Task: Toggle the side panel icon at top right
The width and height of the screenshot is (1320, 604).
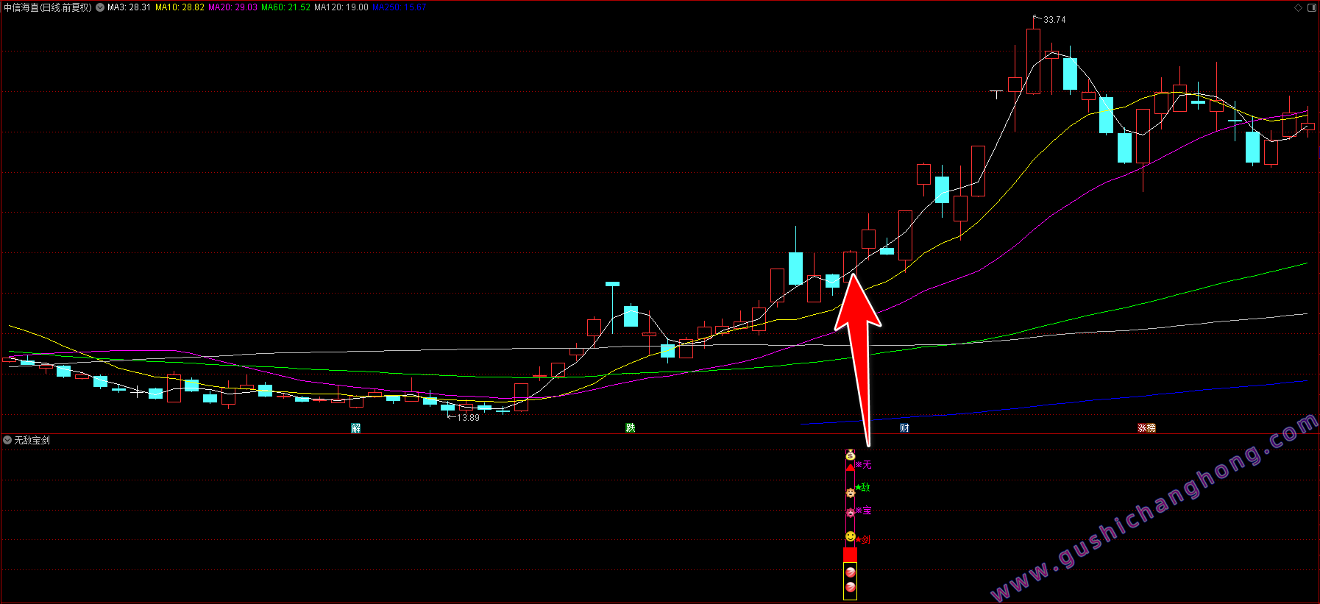Action: pyautogui.click(x=1311, y=7)
